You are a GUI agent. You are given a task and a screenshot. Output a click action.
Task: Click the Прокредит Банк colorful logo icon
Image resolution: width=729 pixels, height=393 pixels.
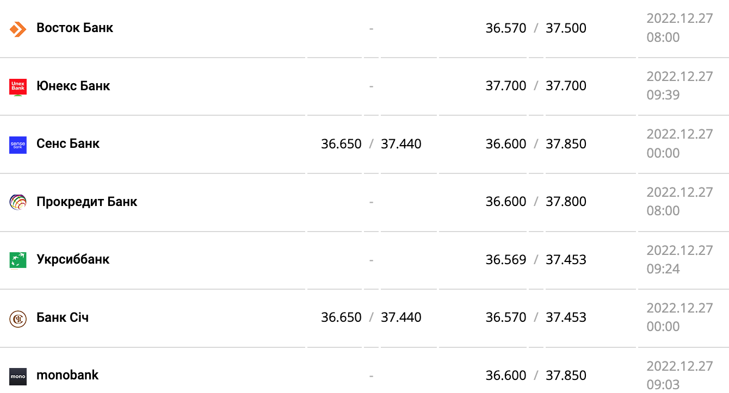[18, 202]
